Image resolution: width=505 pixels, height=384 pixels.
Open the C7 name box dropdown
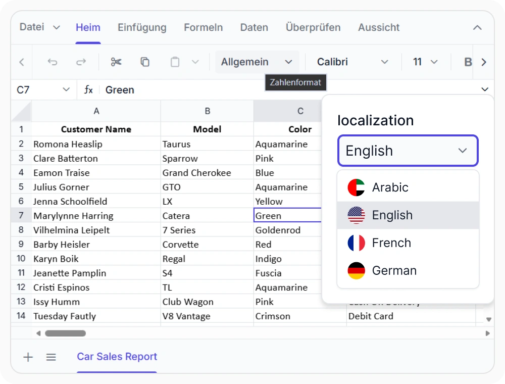click(66, 89)
